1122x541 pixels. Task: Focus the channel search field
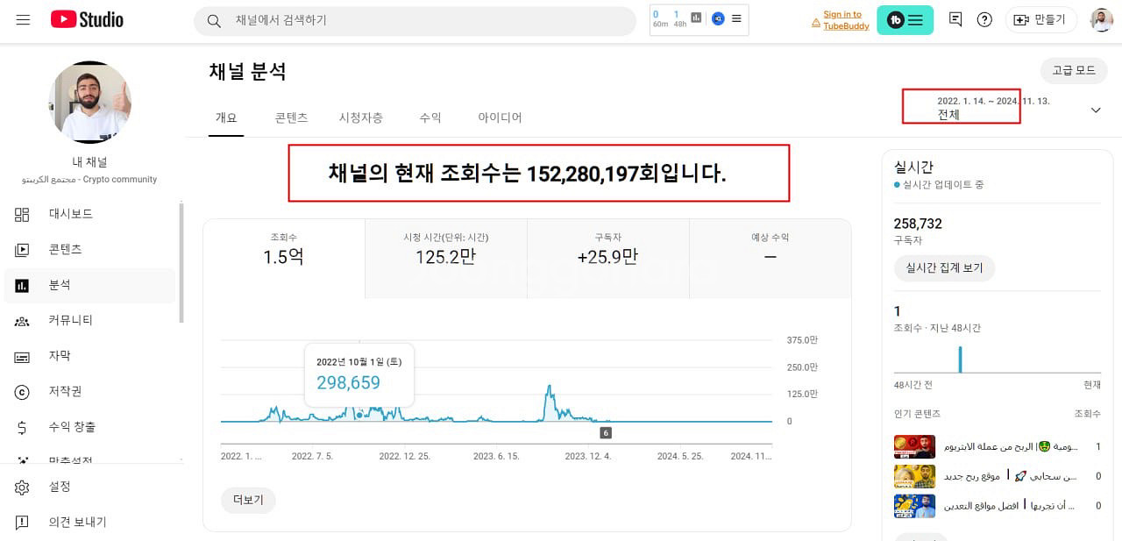coord(415,20)
